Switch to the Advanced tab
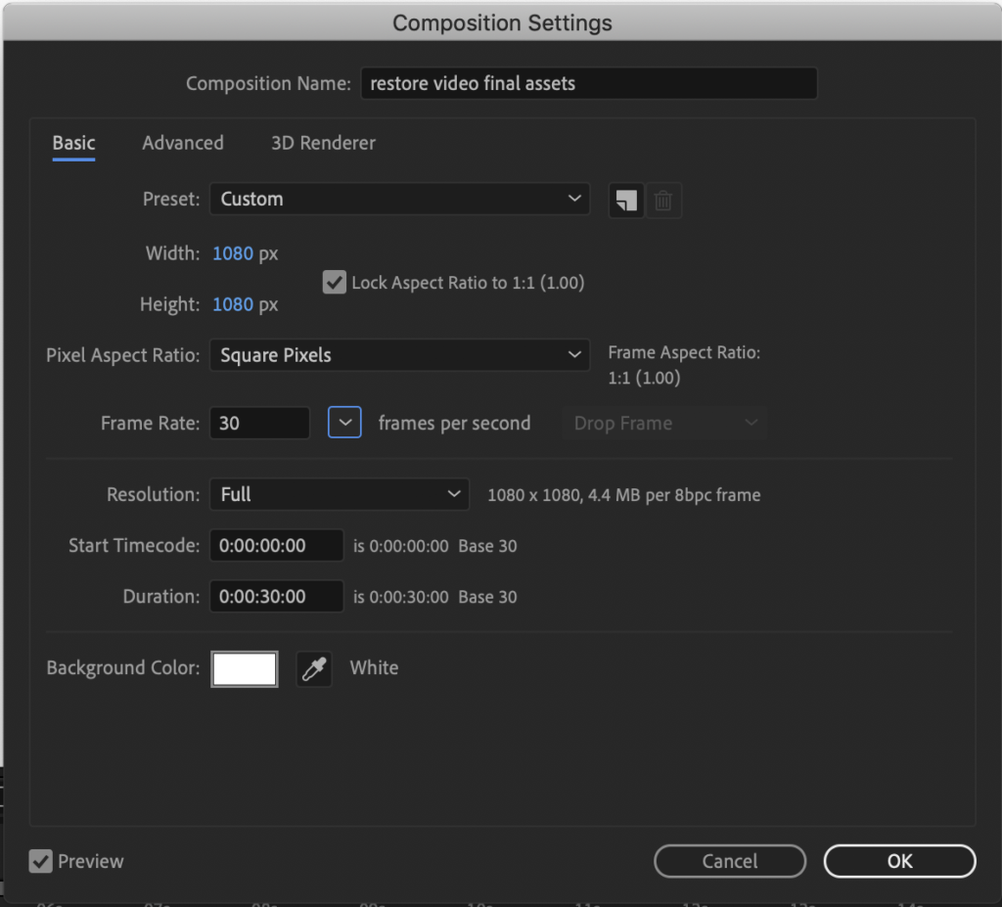Screen dimensions: 1002x907 pyautogui.click(x=182, y=143)
